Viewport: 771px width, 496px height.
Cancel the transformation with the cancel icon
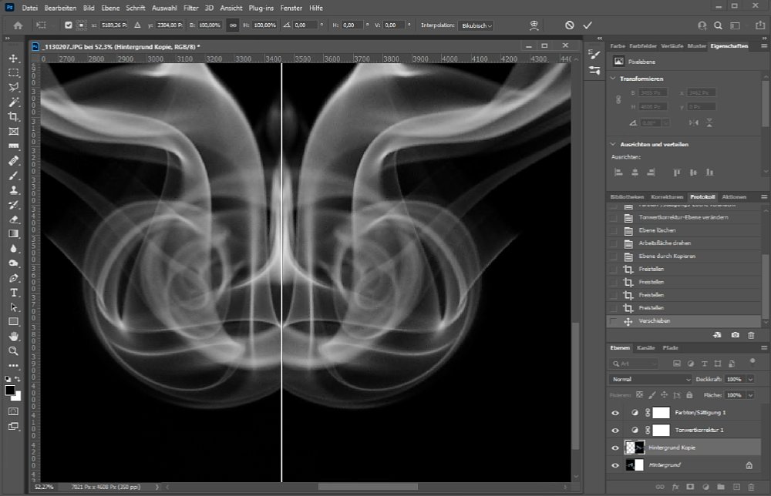coord(569,25)
